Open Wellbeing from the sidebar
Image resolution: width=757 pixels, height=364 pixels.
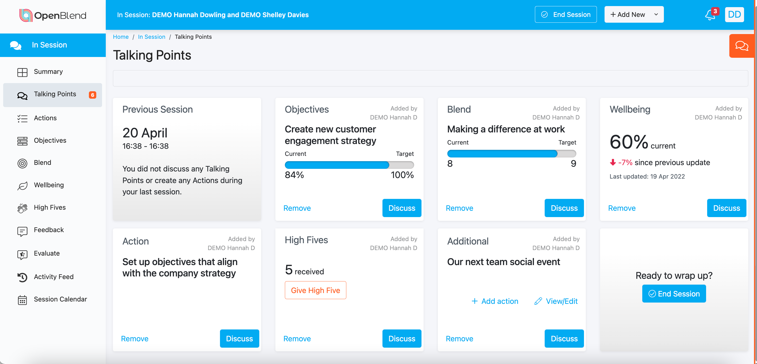click(x=49, y=185)
